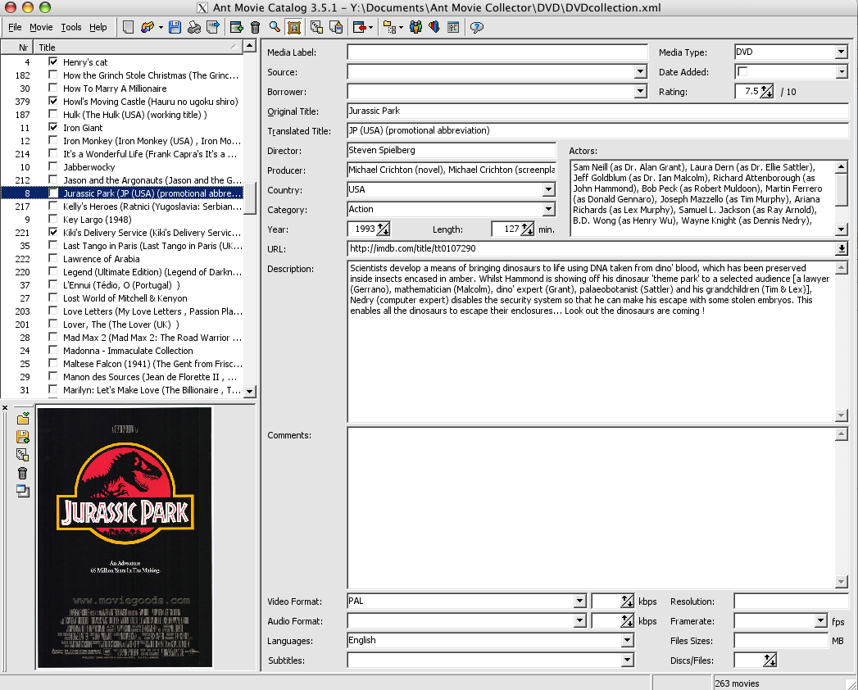The width and height of the screenshot is (858, 690).
Task: Open the Media Type dropdown
Action: coord(842,52)
